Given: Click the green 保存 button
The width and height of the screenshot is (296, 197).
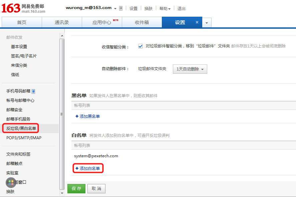Looking at the screenshot, I should (76, 189).
